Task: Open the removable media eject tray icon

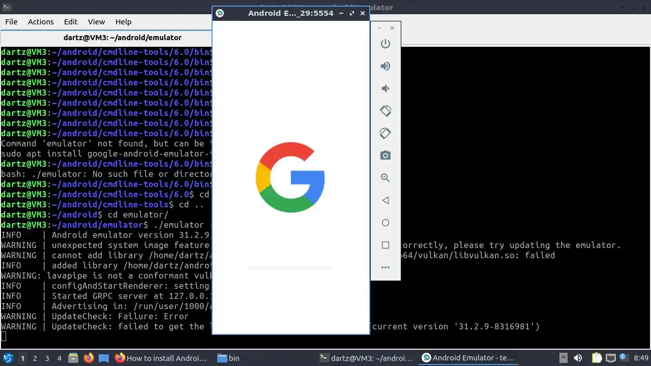Action: click(x=563, y=358)
